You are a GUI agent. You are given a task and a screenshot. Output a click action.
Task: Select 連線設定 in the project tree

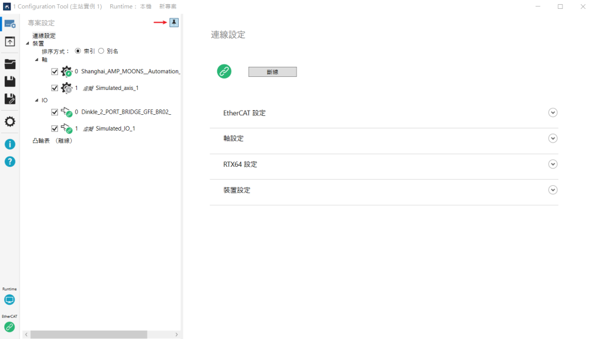(44, 36)
